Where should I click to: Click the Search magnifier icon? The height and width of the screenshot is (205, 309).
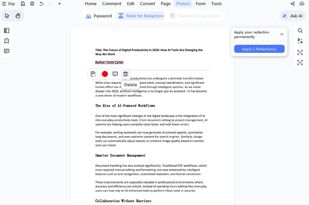click(300, 31)
